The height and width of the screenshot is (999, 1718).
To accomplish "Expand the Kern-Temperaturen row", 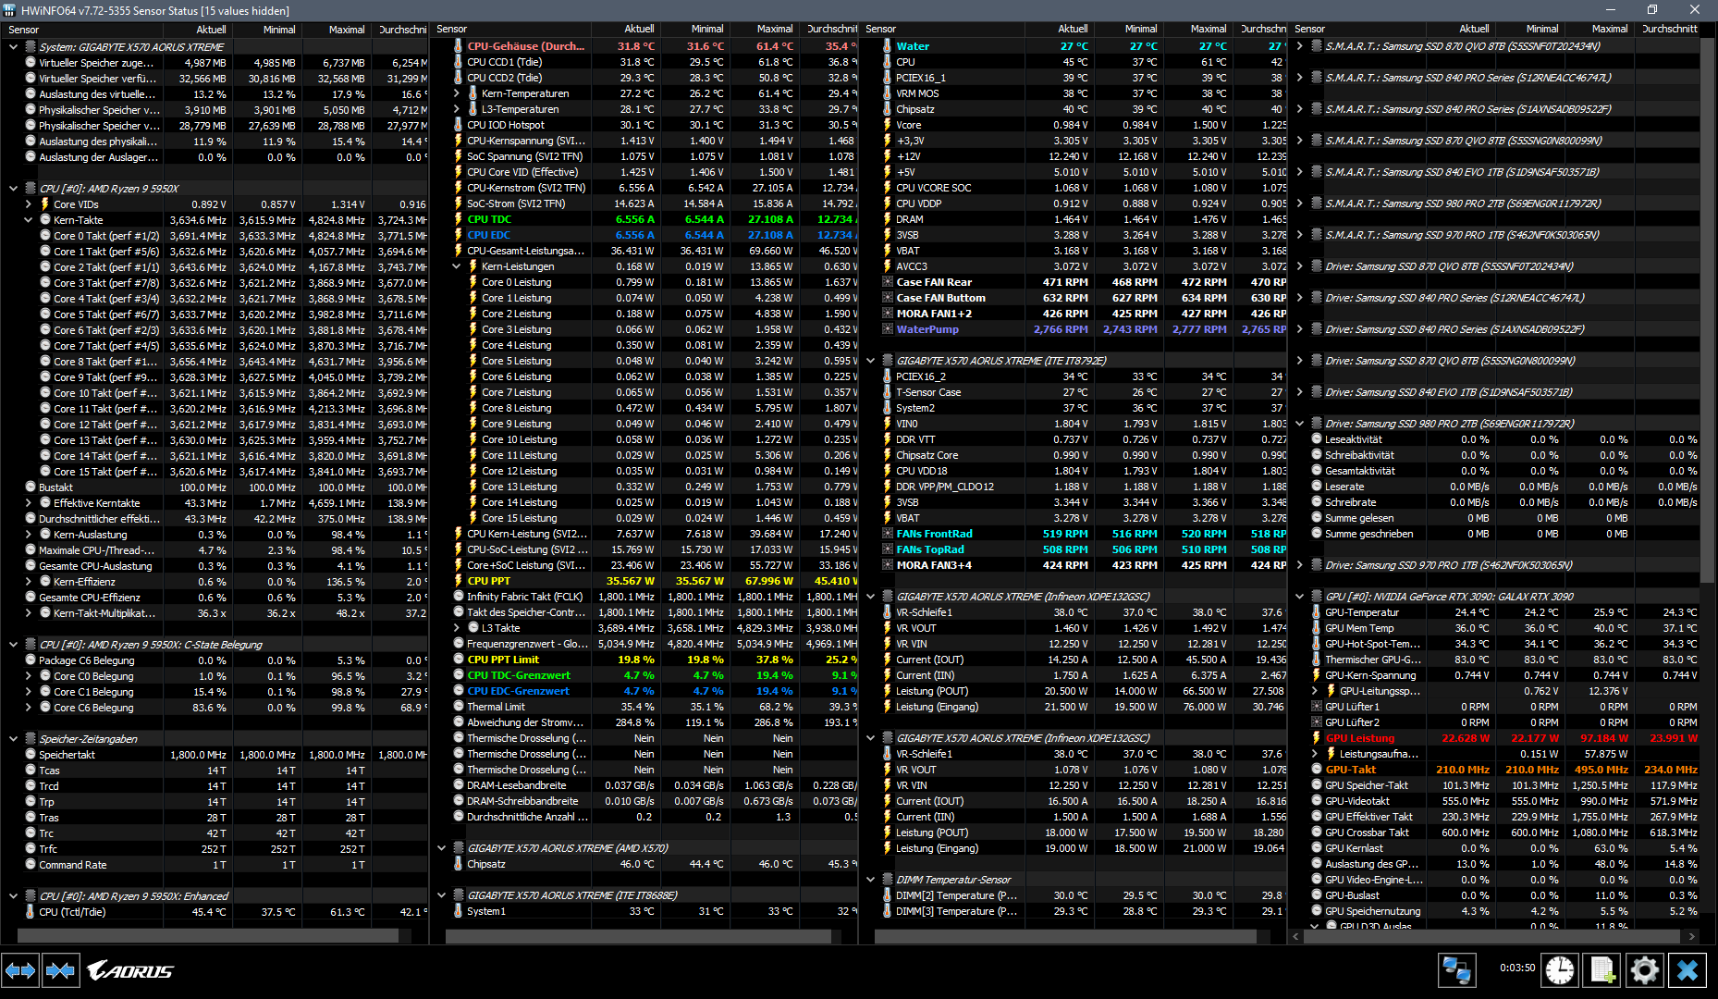I will click(456, 93).
